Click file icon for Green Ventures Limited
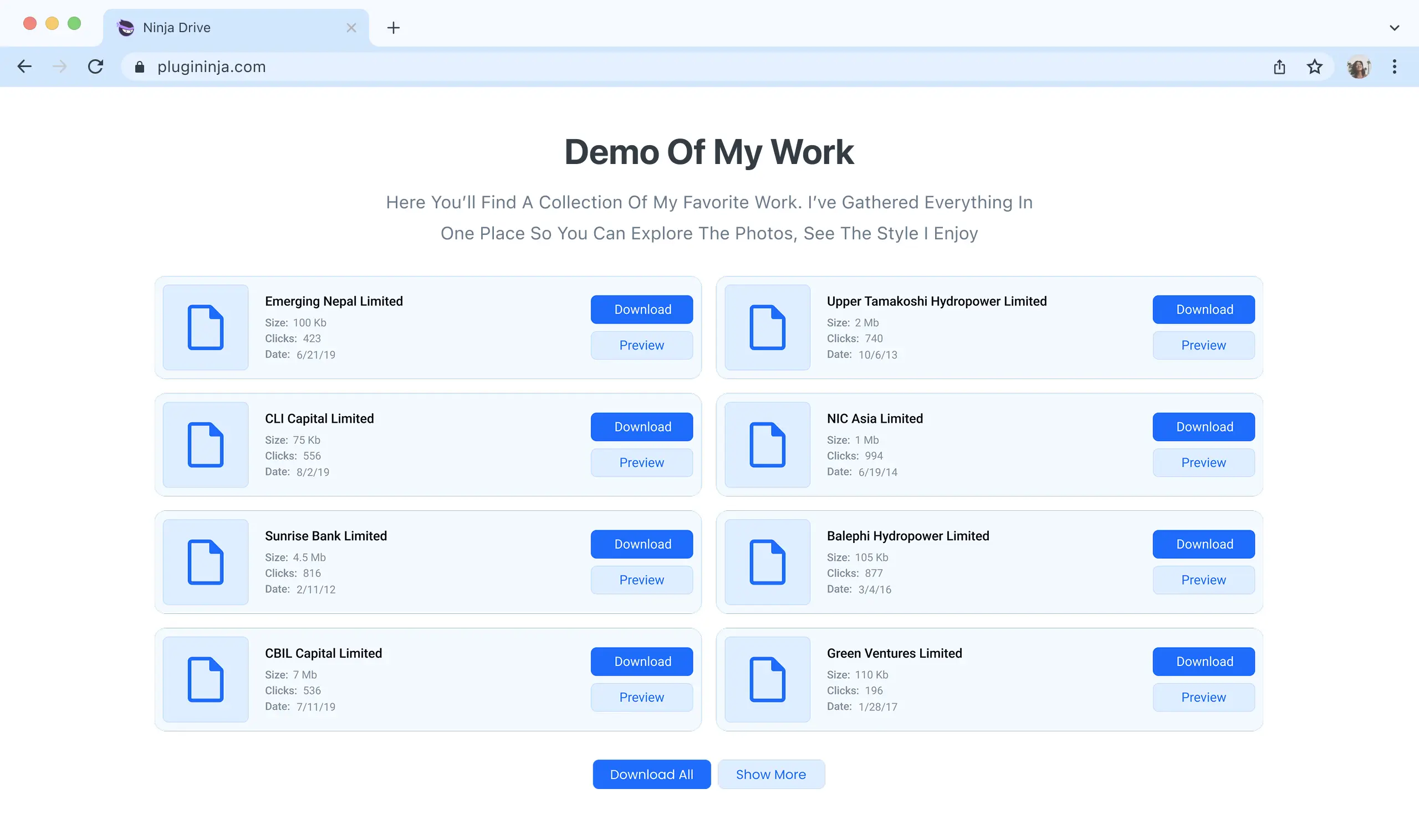Image resolution: width=1419 pixels, height=840 pixels. [x=767, y=679]
